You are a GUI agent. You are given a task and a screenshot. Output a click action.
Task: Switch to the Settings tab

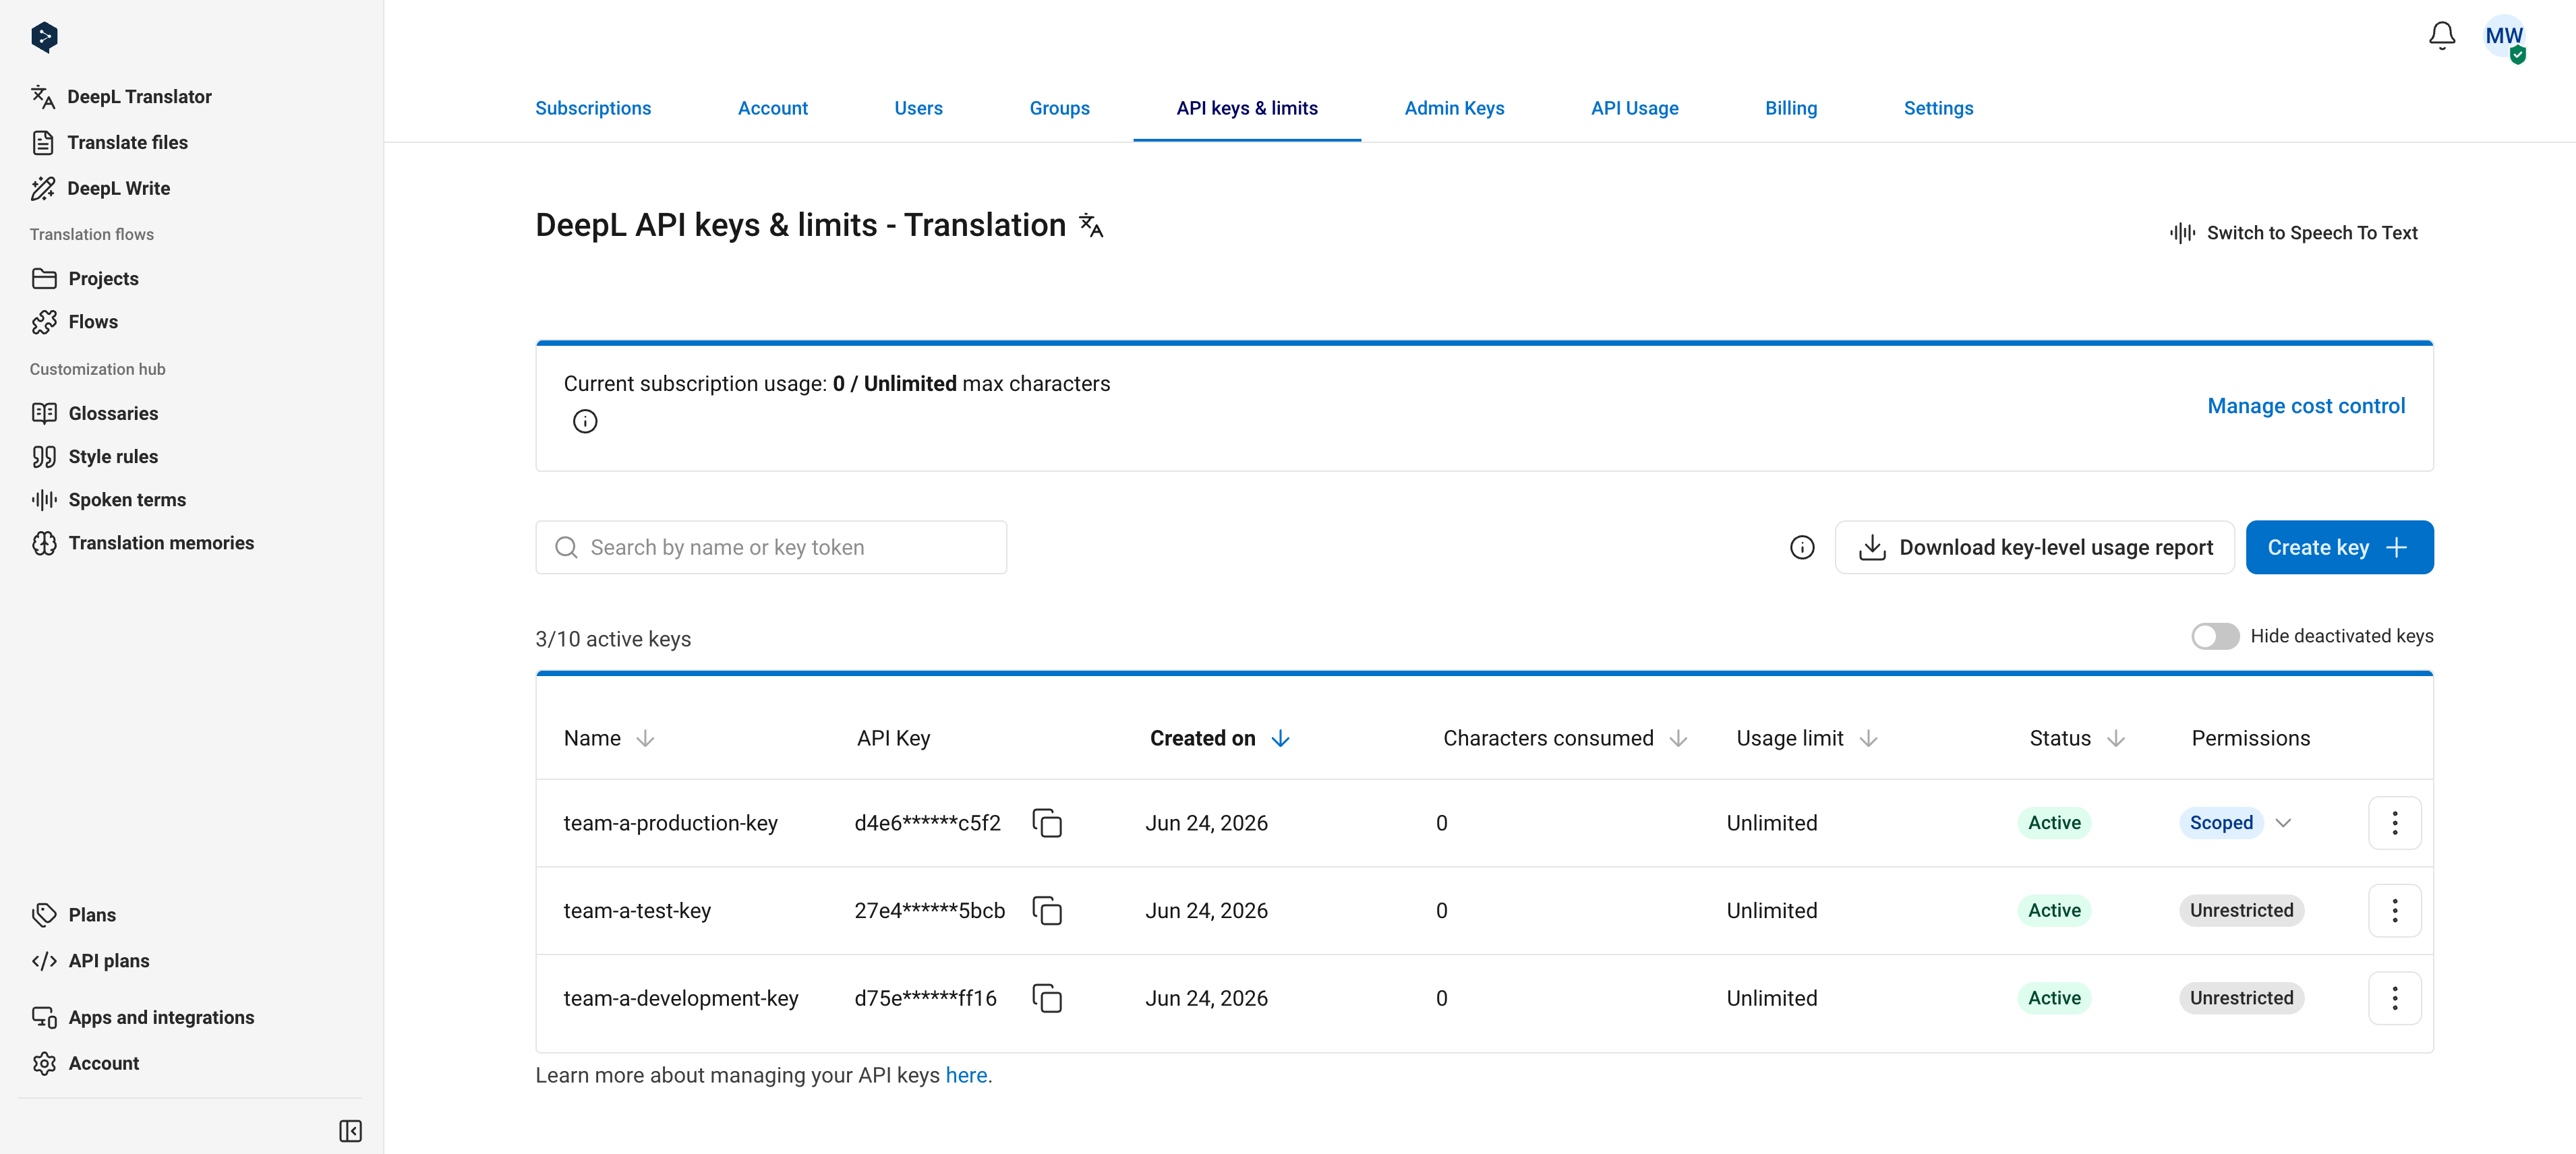(1938, 108)
